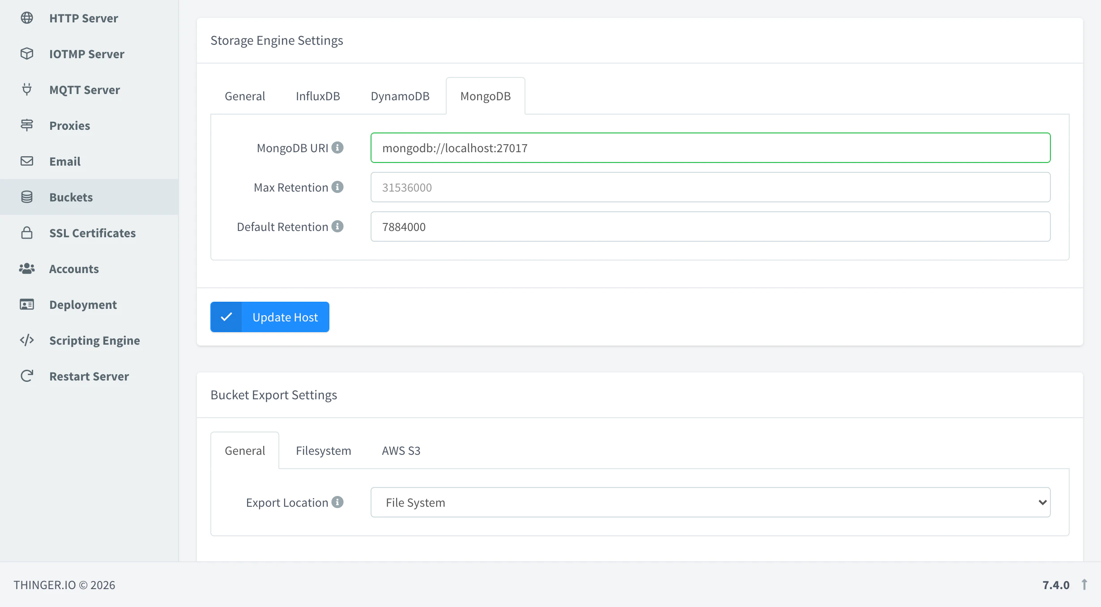1101x607 pixels.
Task: Show info for MongoDB URI
Action: tap(337, 148)
